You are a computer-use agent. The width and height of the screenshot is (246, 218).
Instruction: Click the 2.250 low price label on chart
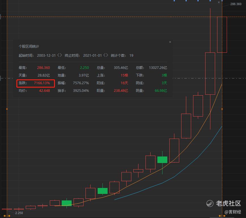19,213
